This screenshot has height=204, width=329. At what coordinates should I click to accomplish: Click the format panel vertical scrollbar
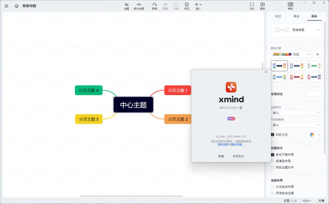(x=325, y=88)
